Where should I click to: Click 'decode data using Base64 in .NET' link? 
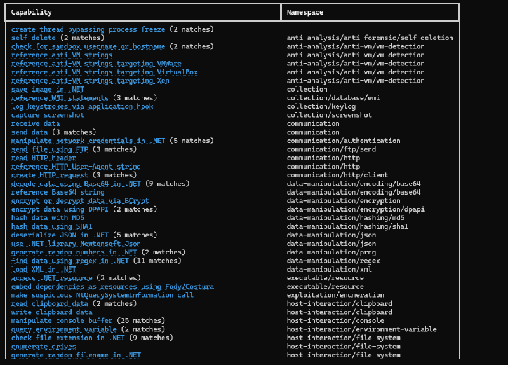point(76,184)
